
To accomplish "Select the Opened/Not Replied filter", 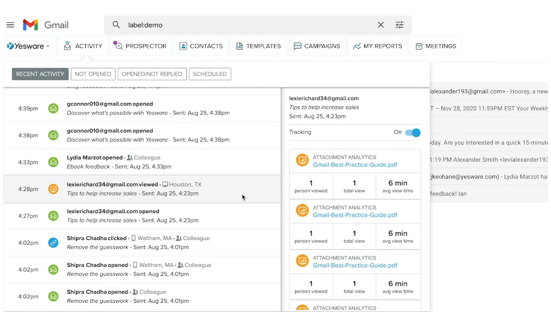I will click(152, 74).
